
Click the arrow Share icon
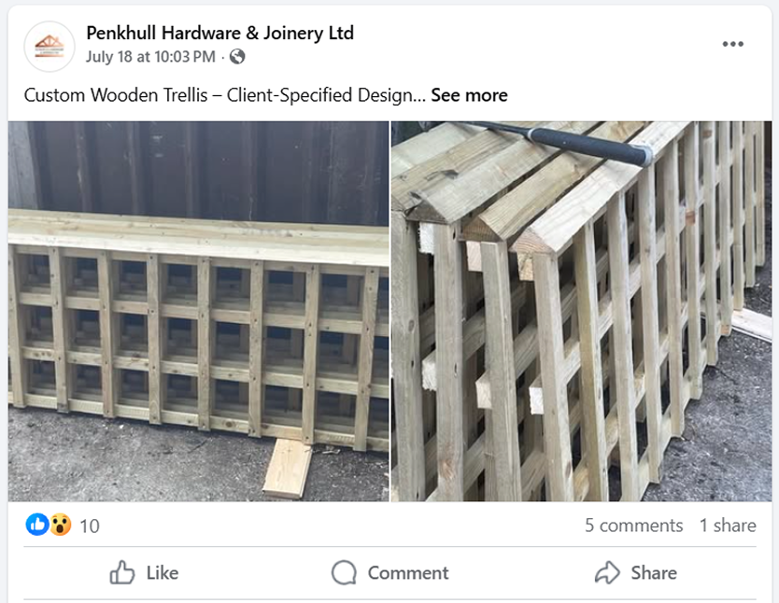[607, 572]
